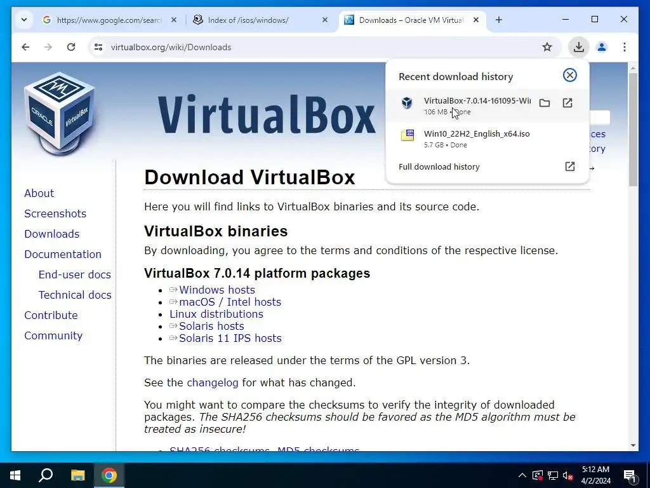Open the notification center icon

pyautogui.click(x=630, y=475)
